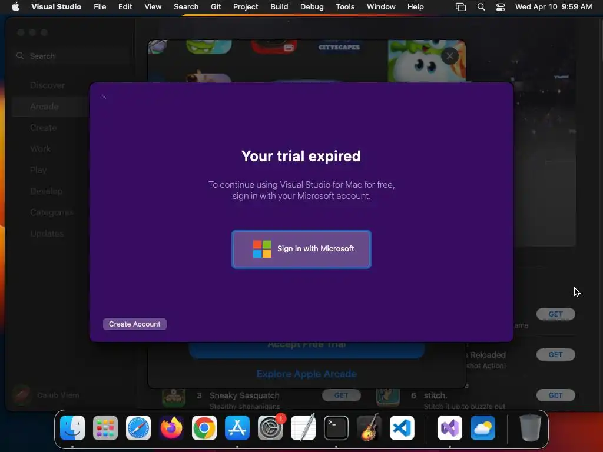Screen dimensions: 603x452
Task: Open the Build menu
Action: 279,6
